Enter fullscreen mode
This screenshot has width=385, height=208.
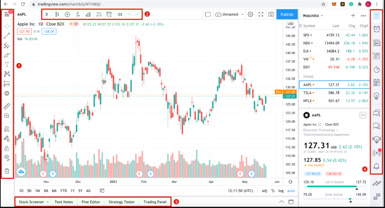point(261,14)
